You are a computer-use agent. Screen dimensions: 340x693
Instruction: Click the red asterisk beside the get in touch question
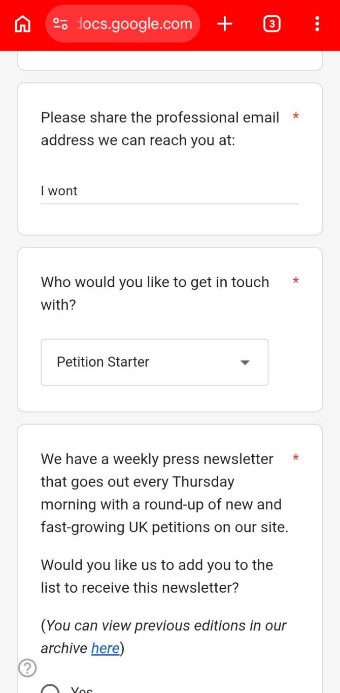(296, 281)
